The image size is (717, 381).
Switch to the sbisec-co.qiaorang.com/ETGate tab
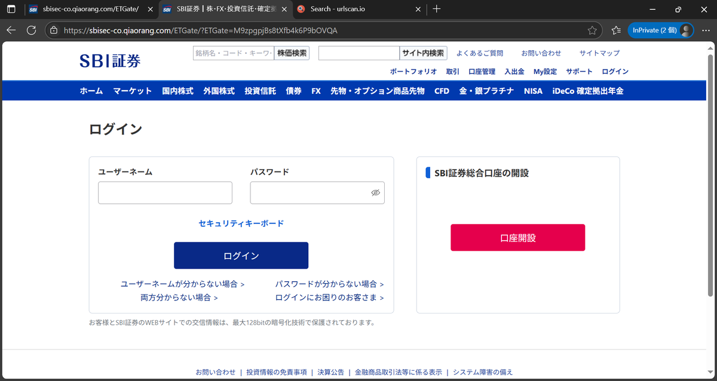click(x=91, y=9)
